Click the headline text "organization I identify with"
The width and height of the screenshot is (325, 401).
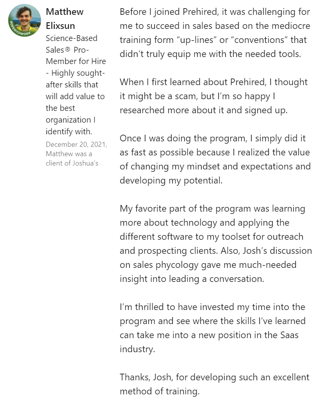click(x=70, y=126)
